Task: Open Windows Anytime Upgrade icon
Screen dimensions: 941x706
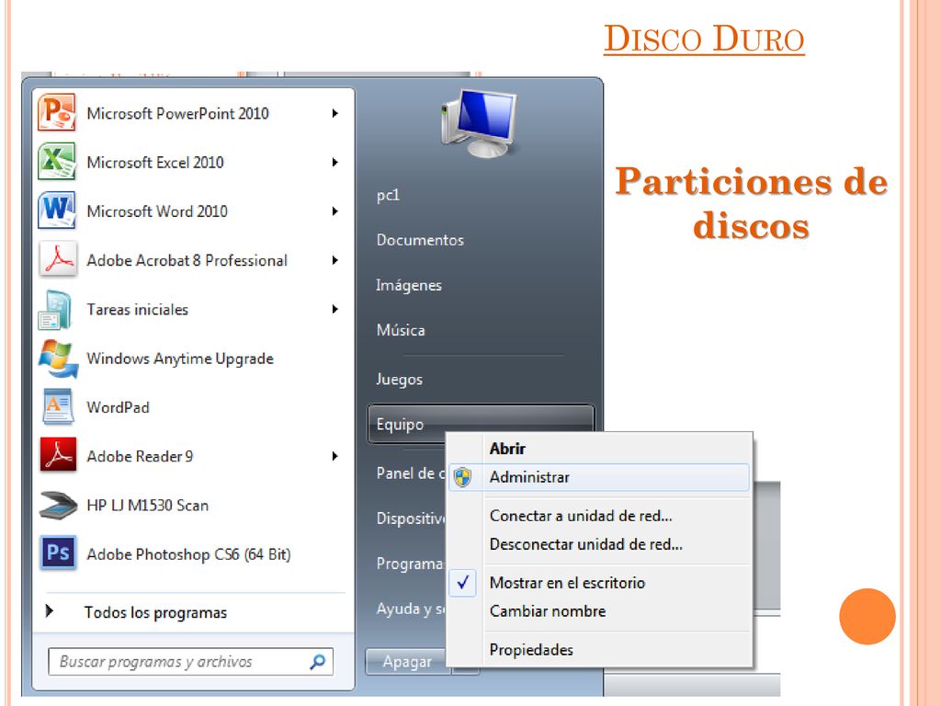Action: (58, 359)
